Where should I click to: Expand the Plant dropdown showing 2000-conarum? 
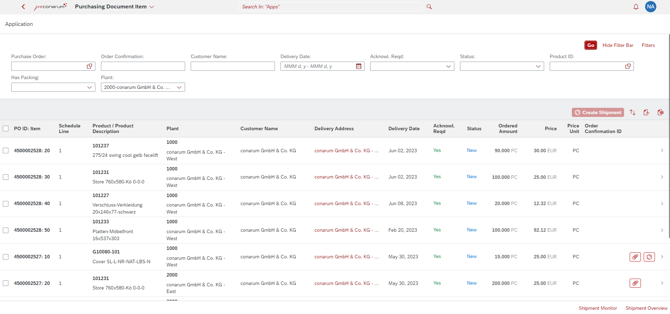tap(179, 87)
